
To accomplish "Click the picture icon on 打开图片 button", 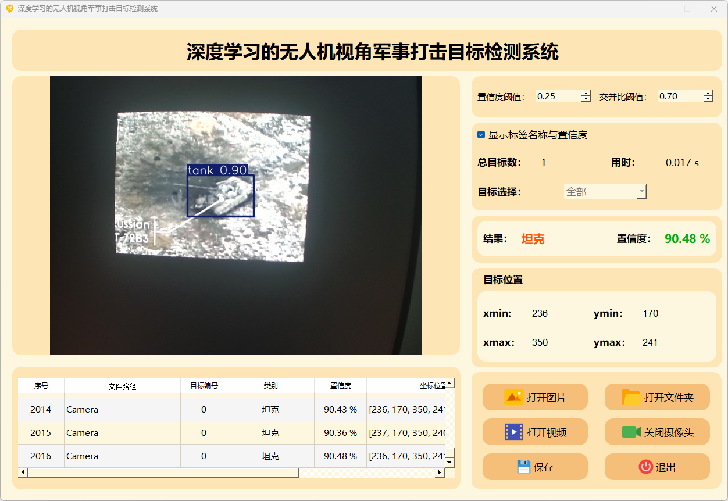I will coord(513,397).
